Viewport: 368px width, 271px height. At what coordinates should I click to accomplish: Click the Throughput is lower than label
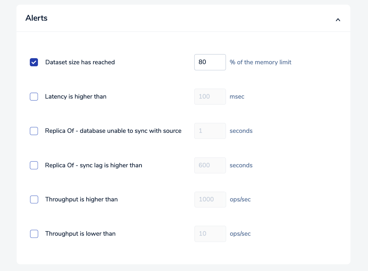coord(80,234)
